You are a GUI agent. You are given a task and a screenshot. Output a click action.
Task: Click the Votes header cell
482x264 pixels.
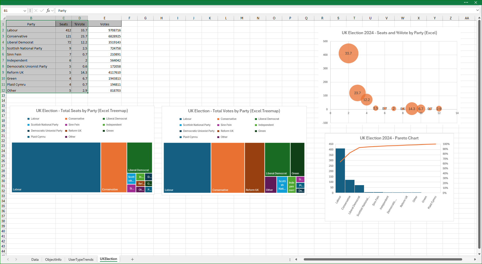(104, 24)
